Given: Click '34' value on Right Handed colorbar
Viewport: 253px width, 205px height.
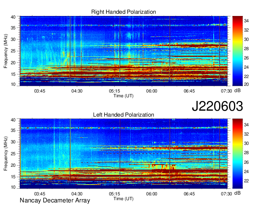Looking at the screenshot, I should [x=246, y=21].
